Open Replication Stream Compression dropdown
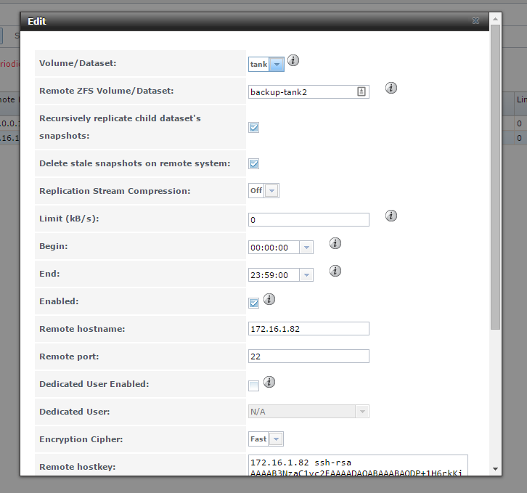Viewport: 527px width, 493px height. tap(271, 191)
